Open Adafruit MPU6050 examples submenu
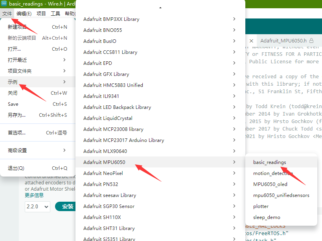 coord(160,162)
